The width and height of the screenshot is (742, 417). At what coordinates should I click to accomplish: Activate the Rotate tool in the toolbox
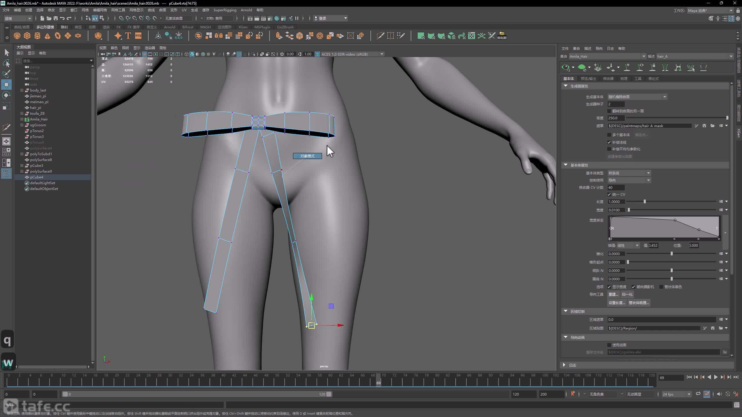pos(6,95)
